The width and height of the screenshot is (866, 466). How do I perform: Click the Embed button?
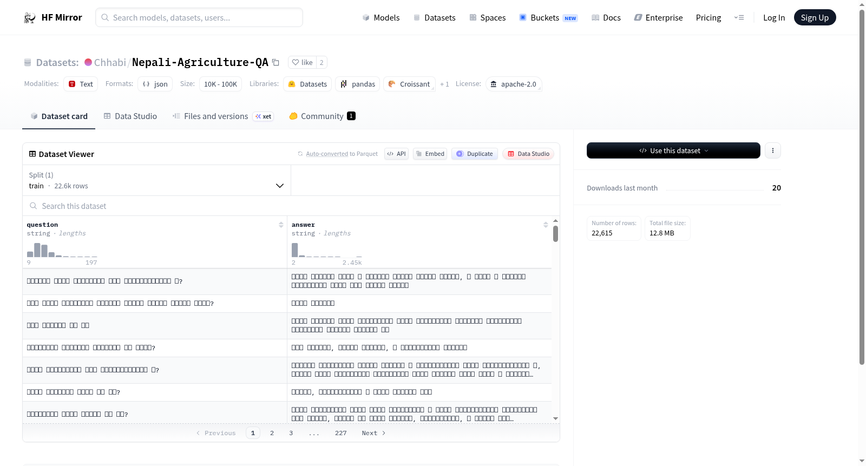tap(430, 154)
